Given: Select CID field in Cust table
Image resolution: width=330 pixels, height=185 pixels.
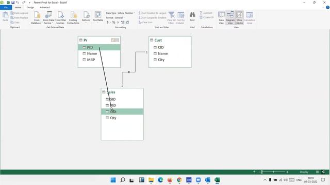Looking at the screenshot, I should coord(170,47).
